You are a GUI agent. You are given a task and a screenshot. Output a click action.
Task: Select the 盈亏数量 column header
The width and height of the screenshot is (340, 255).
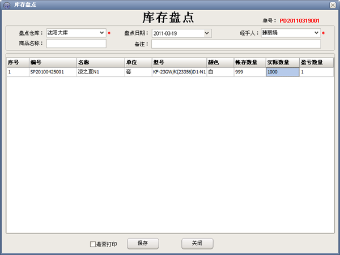click(x=316, y=62)
